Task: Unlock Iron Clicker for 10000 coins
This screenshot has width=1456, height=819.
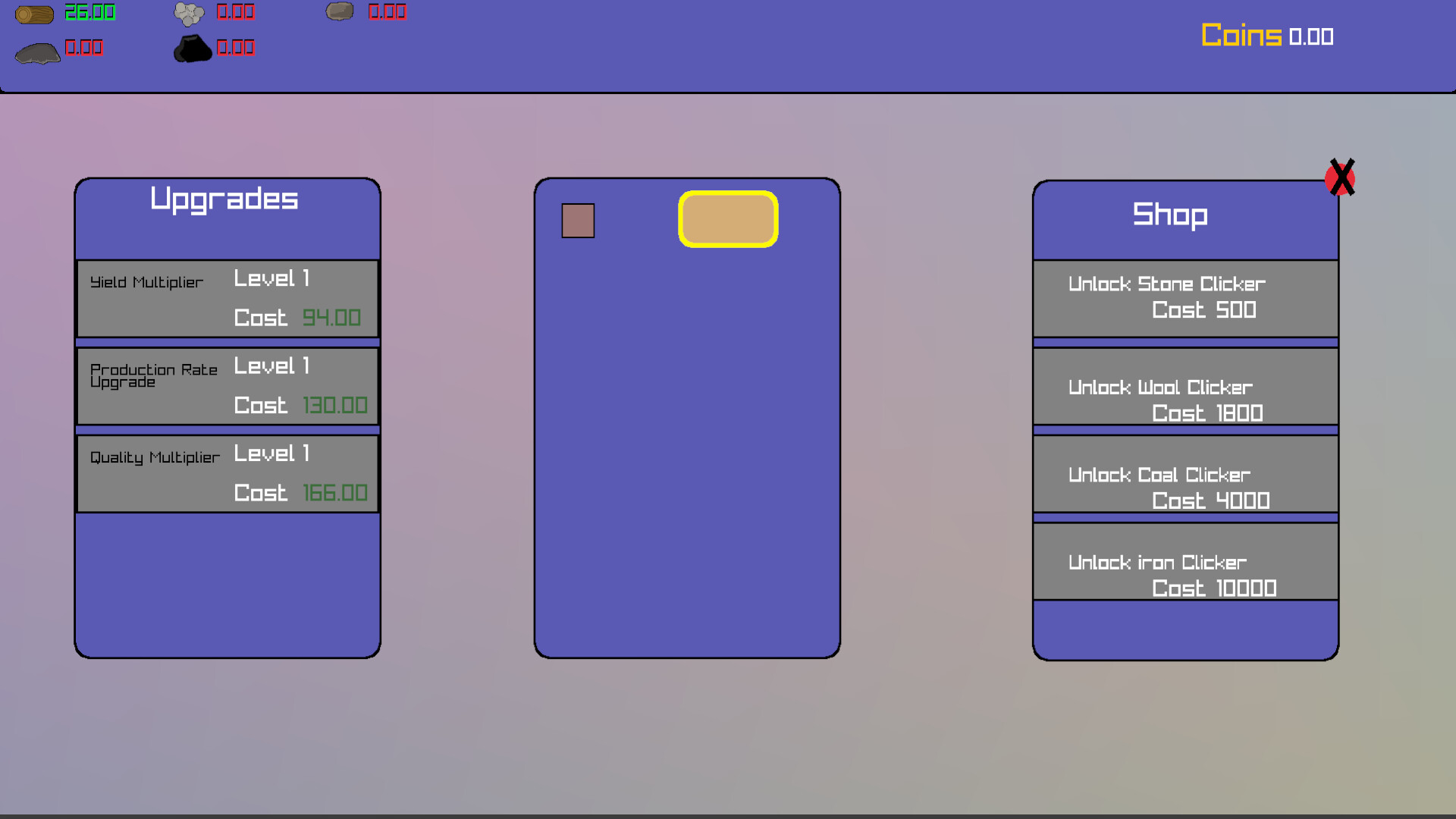Action: coord(1185,561)
